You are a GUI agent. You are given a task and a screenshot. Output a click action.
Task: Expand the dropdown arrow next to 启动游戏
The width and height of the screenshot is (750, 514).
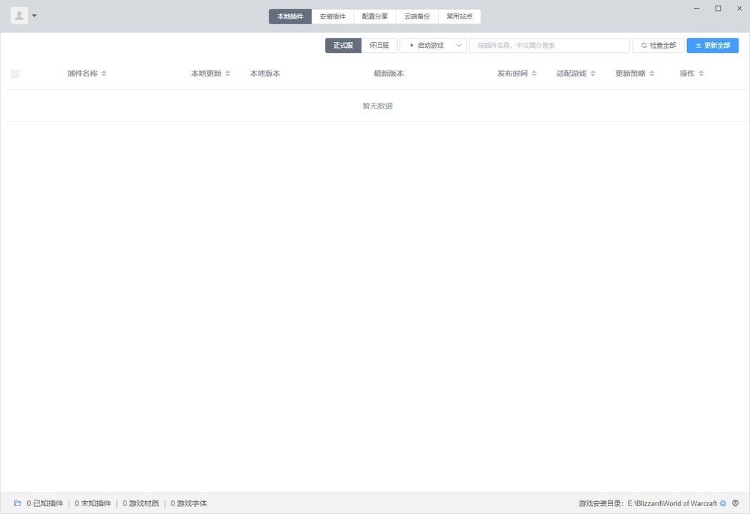pos(458,45)
